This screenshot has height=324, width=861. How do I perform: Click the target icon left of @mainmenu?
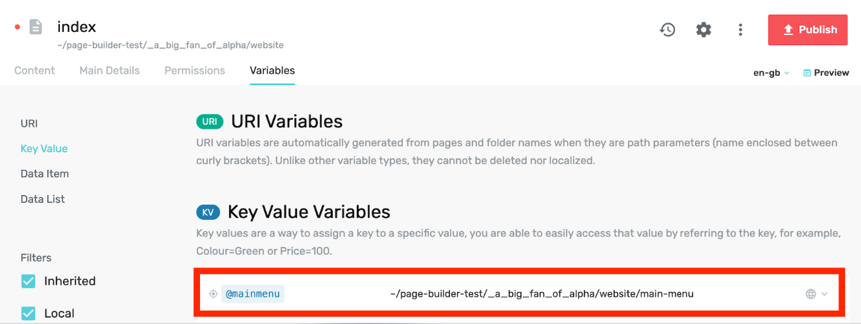click(213, 294)
